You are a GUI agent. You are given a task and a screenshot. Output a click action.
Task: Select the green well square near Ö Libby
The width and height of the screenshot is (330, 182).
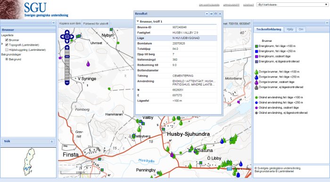pyautogui.click(x=201, y=163)
